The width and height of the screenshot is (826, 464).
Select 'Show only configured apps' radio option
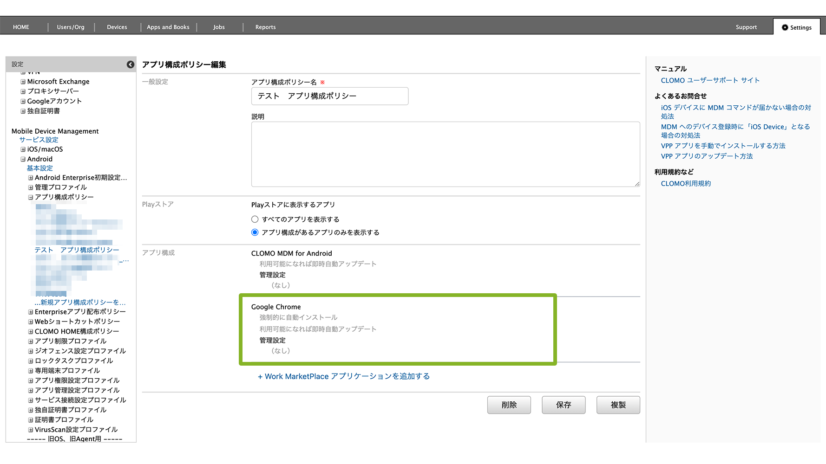(255, 232)
